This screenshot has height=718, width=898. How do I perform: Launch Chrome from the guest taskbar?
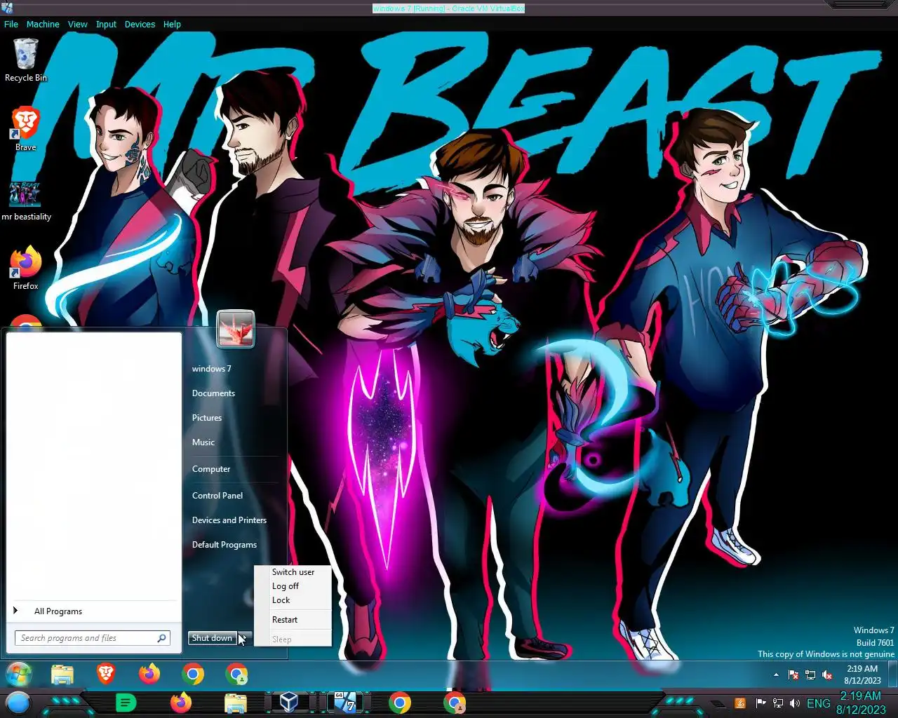[193, 675]
